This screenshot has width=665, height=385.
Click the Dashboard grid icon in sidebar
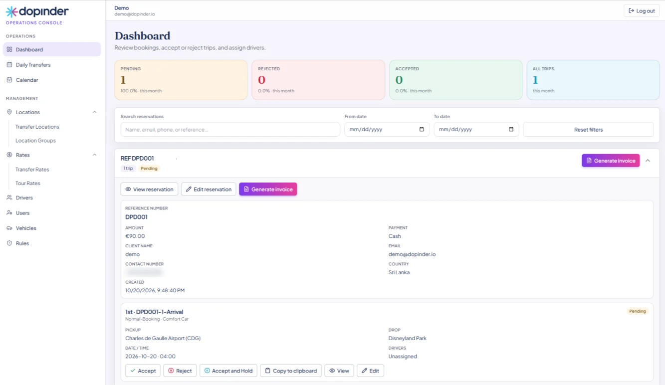[9, 49]
